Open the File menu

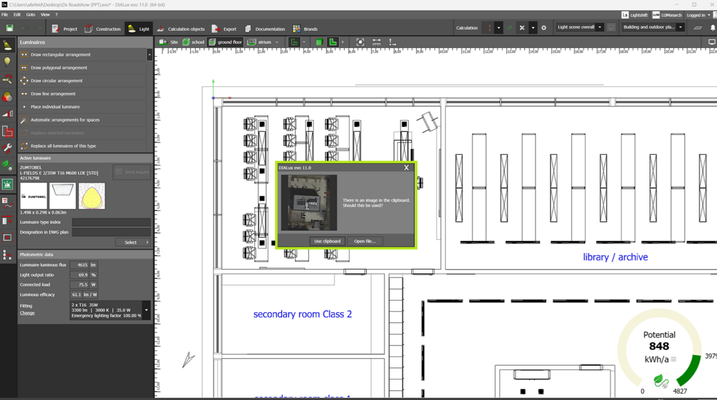coord(5,14)
